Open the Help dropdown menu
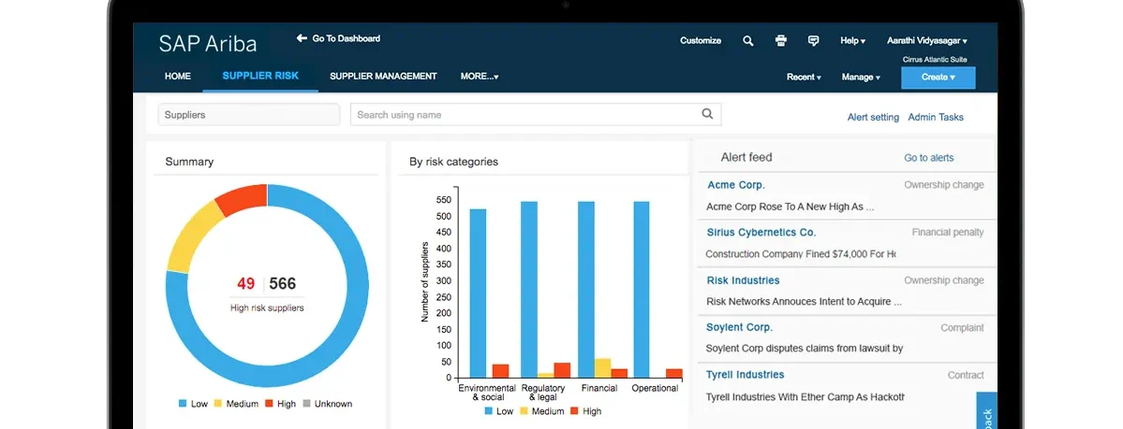The height and width of the screenshot is (429, 1123). click(852, 41)
